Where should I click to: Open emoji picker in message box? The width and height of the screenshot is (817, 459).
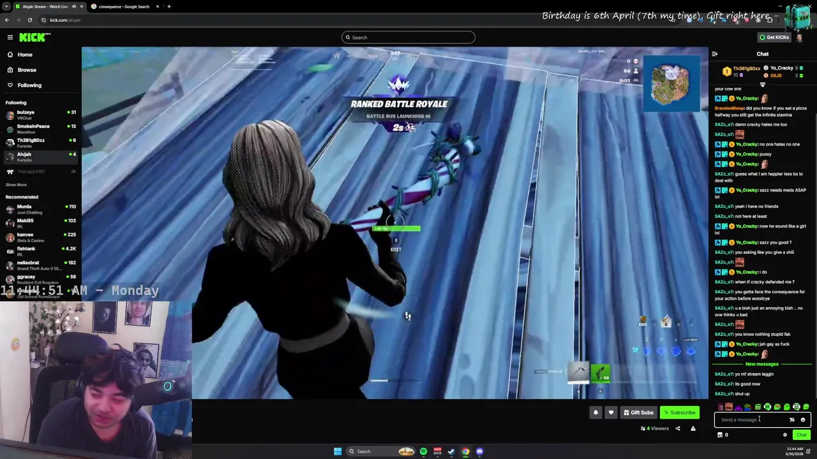(x=803, y=420)
